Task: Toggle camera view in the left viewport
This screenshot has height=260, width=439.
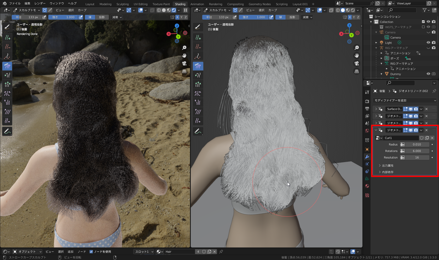Action: click(x=184, y=63)
